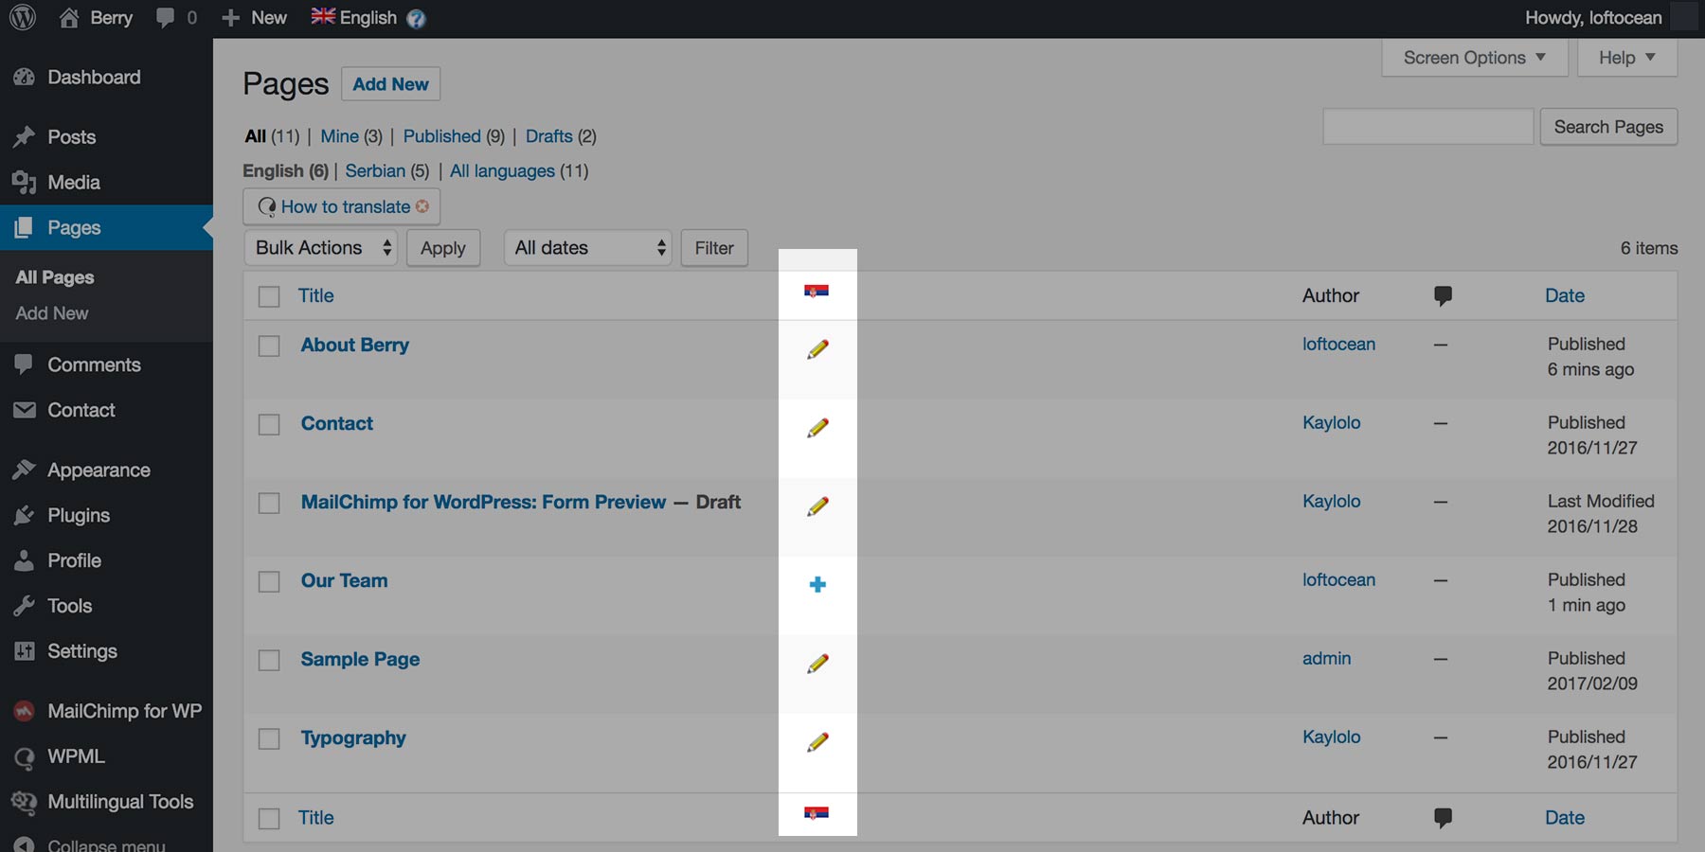This screenshot has width=1705, height=852.
Task: Dismiss the How to translate hint
Action: click(422, 206)
